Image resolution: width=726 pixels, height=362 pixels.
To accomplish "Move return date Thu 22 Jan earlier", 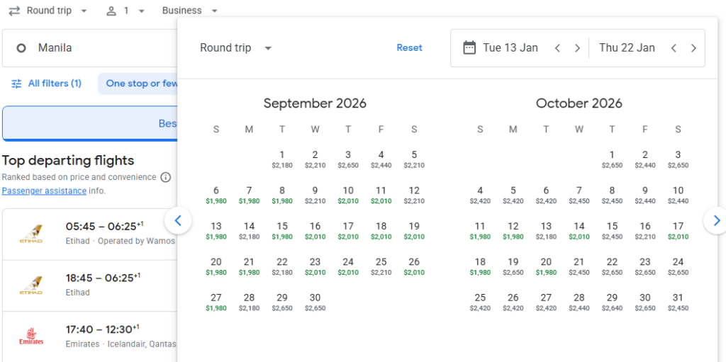I will click(x=674, y=48).
